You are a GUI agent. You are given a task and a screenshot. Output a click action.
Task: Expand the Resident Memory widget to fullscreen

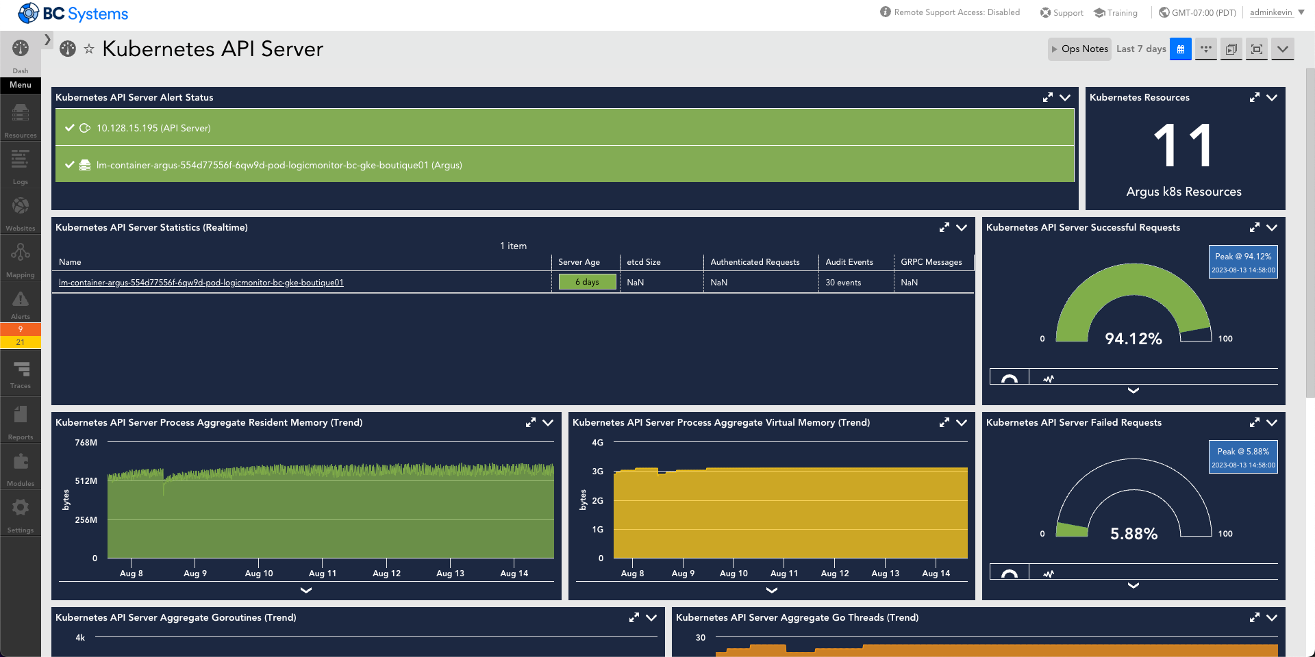[531, 422]
